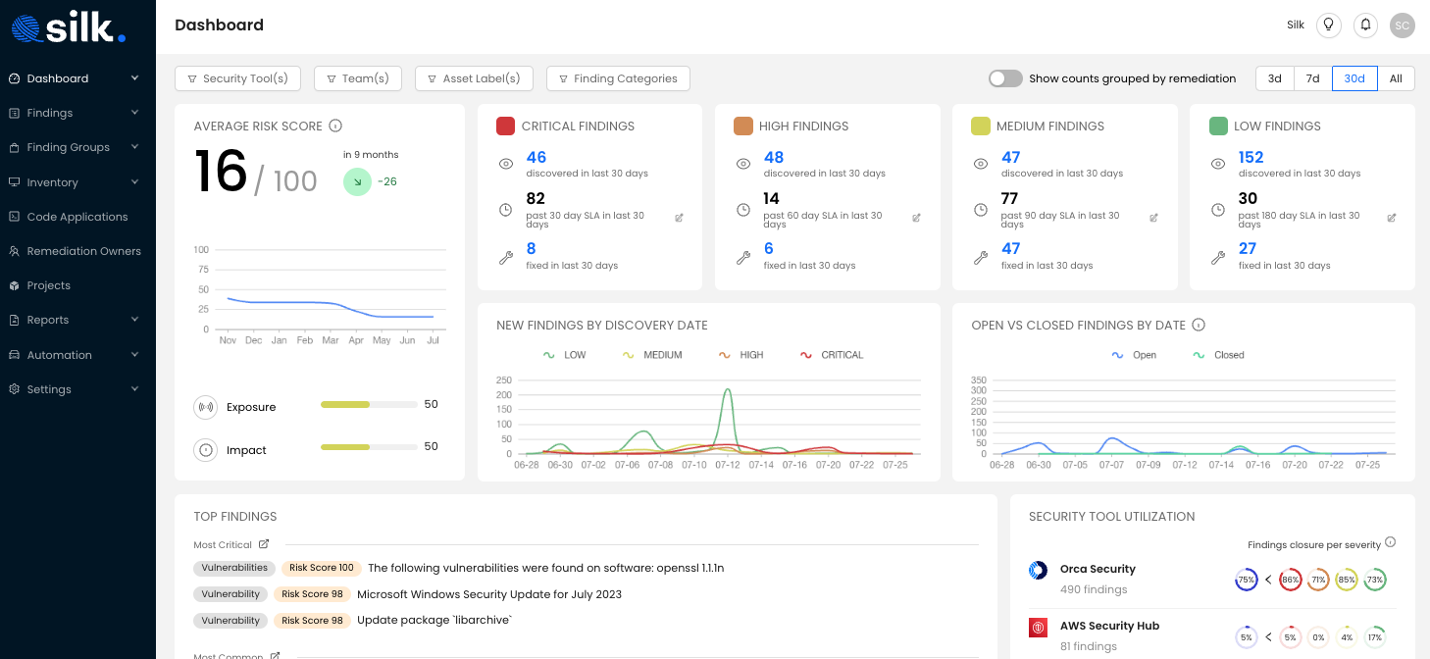Expand the Findings sidebar section

(x=74, y=112)
